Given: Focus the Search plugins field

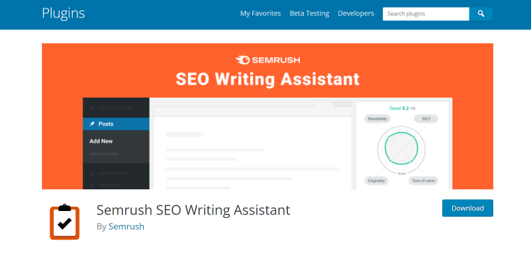Looking at the screenshot, I should click(x=426, y=14).
